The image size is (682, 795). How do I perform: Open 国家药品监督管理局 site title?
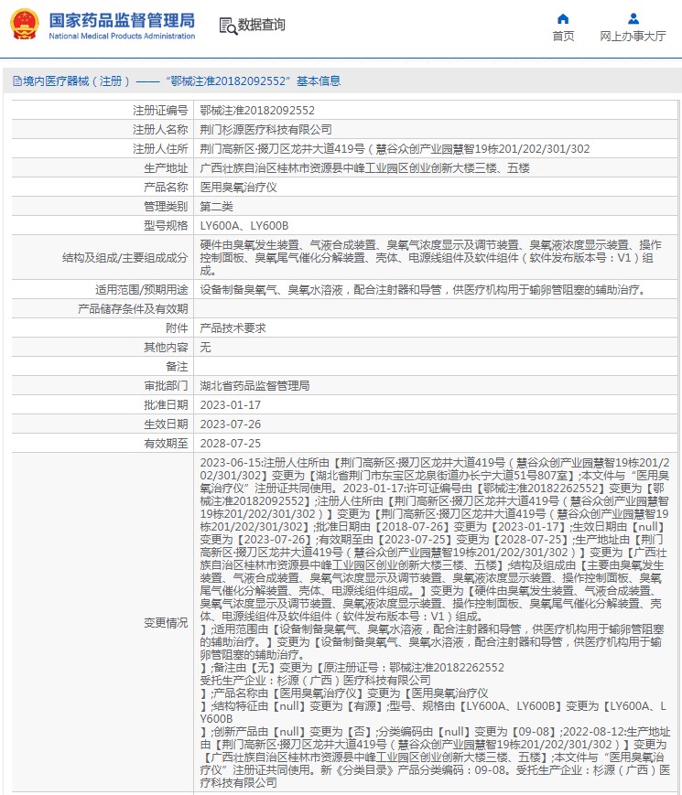pos(122,20)
